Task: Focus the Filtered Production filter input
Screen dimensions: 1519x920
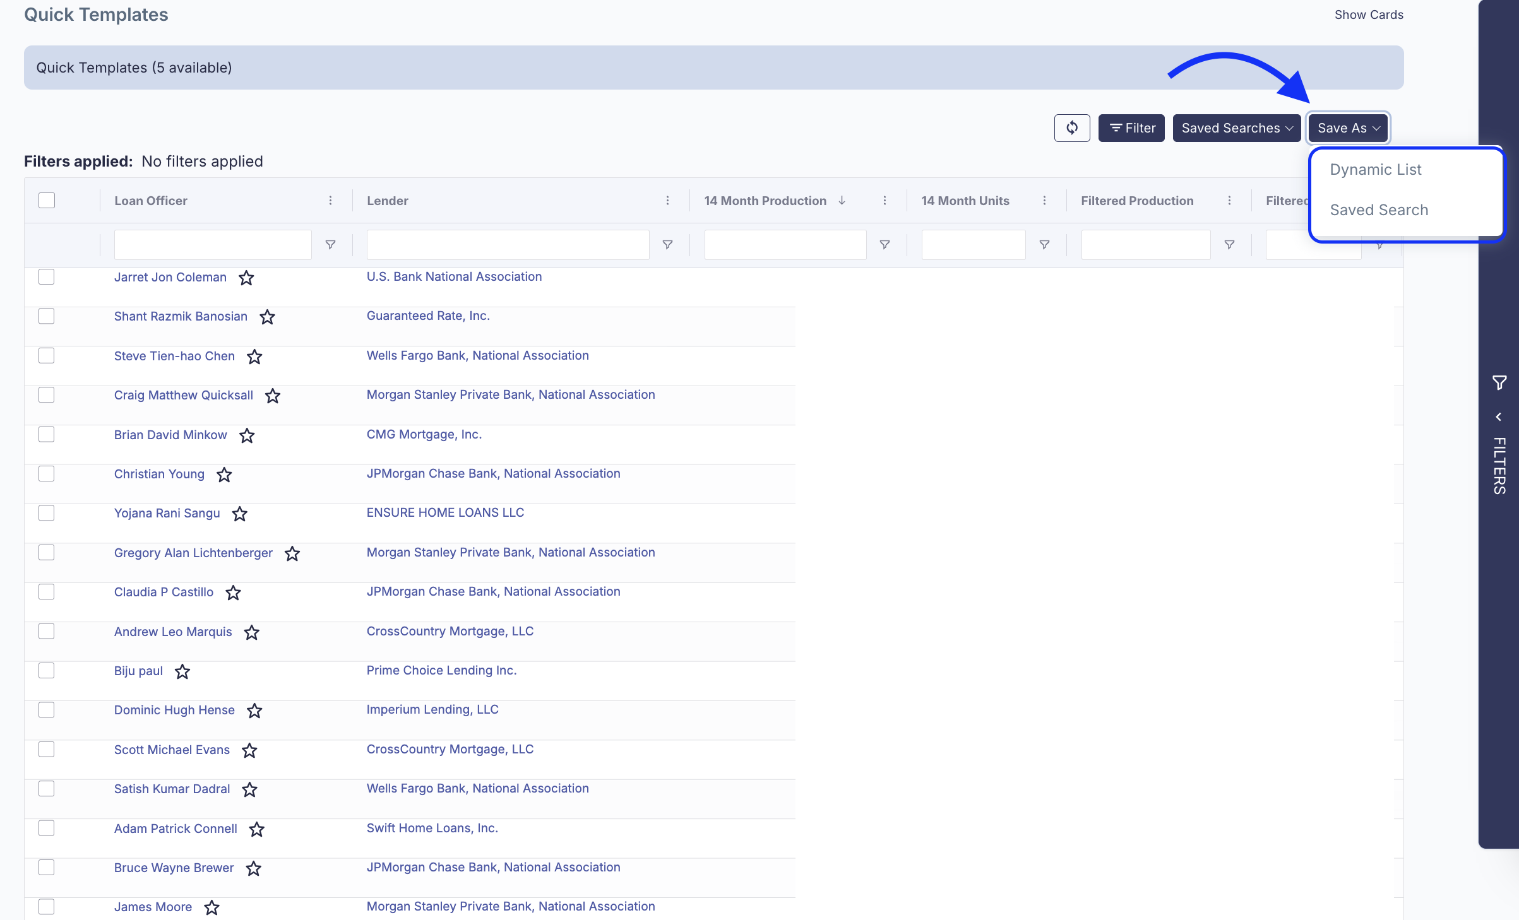Action: point(1146,245)
